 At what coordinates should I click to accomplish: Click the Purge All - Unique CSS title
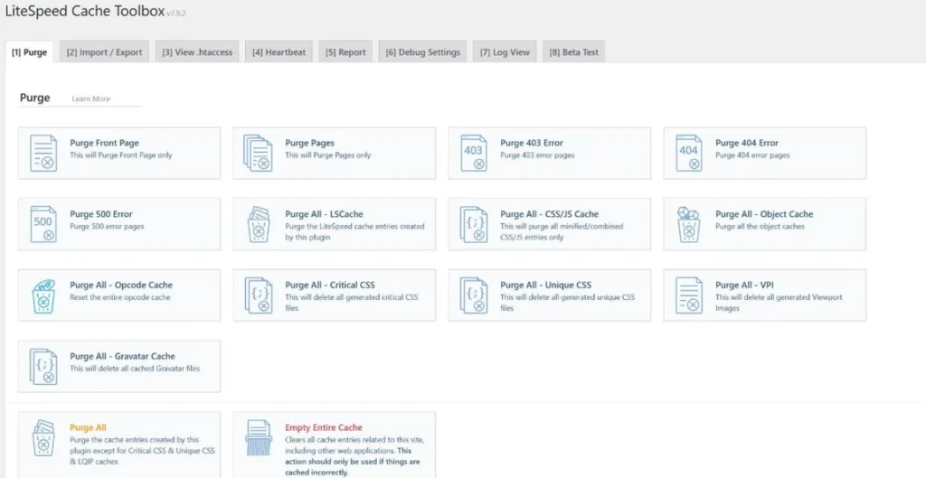point(545,285)
